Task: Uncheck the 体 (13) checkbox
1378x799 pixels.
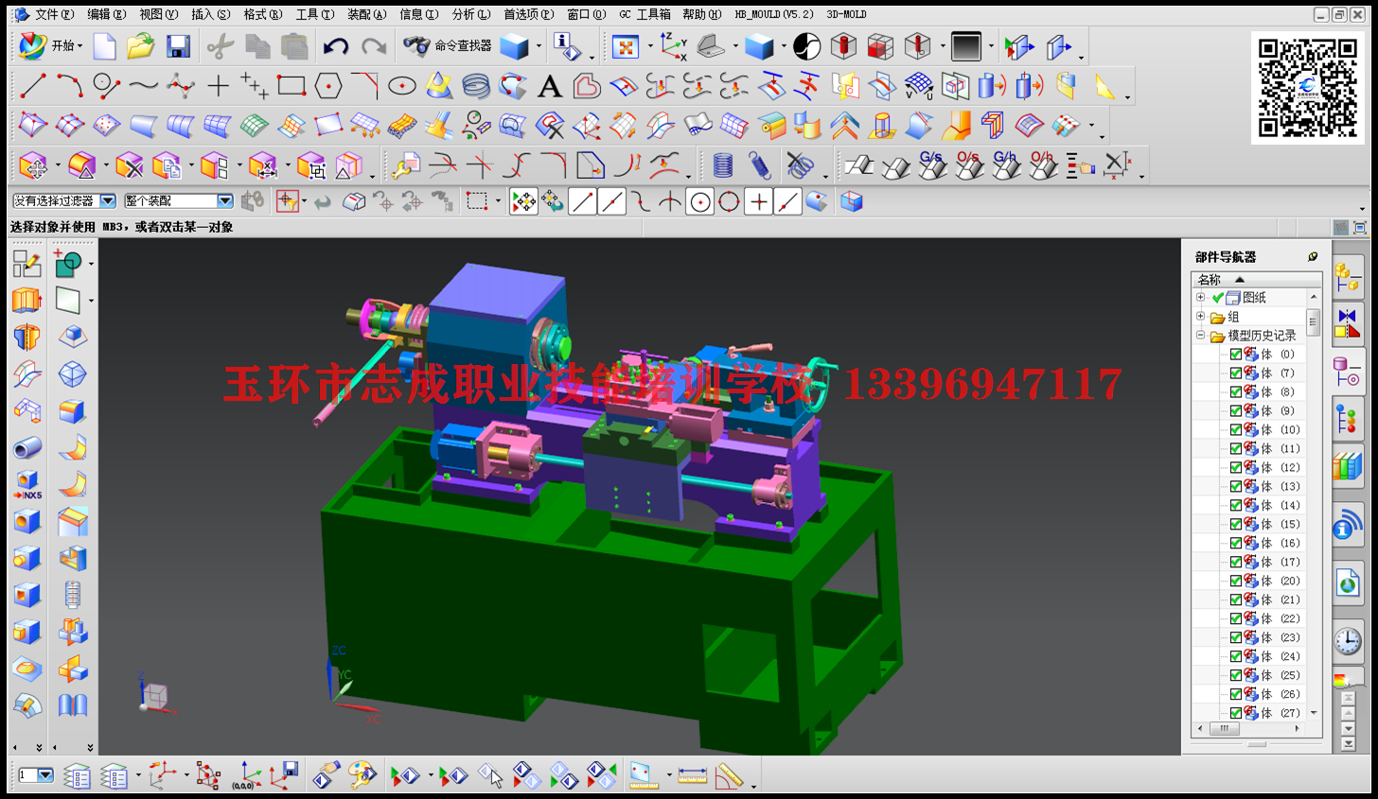Action: pos(1235,486)
